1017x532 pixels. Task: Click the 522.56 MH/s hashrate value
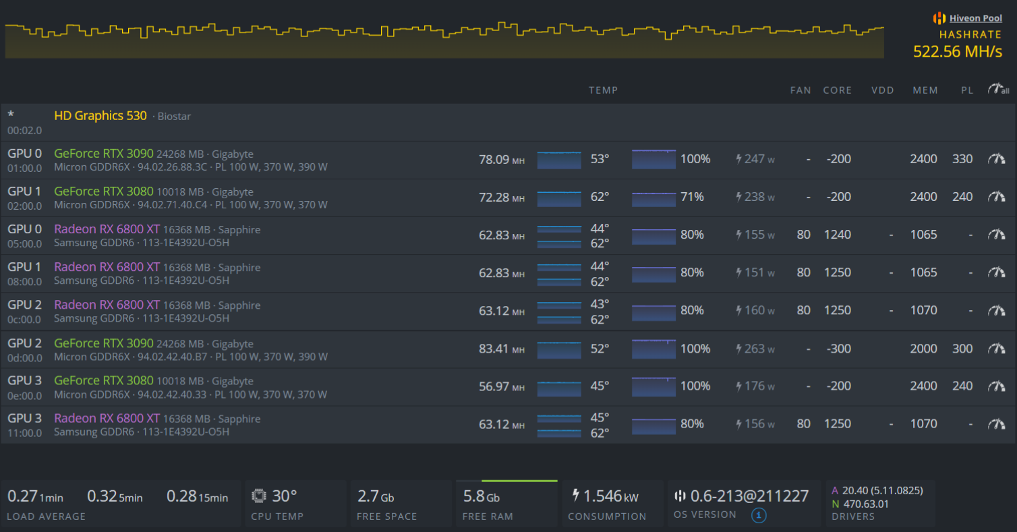tap(958, 52)
